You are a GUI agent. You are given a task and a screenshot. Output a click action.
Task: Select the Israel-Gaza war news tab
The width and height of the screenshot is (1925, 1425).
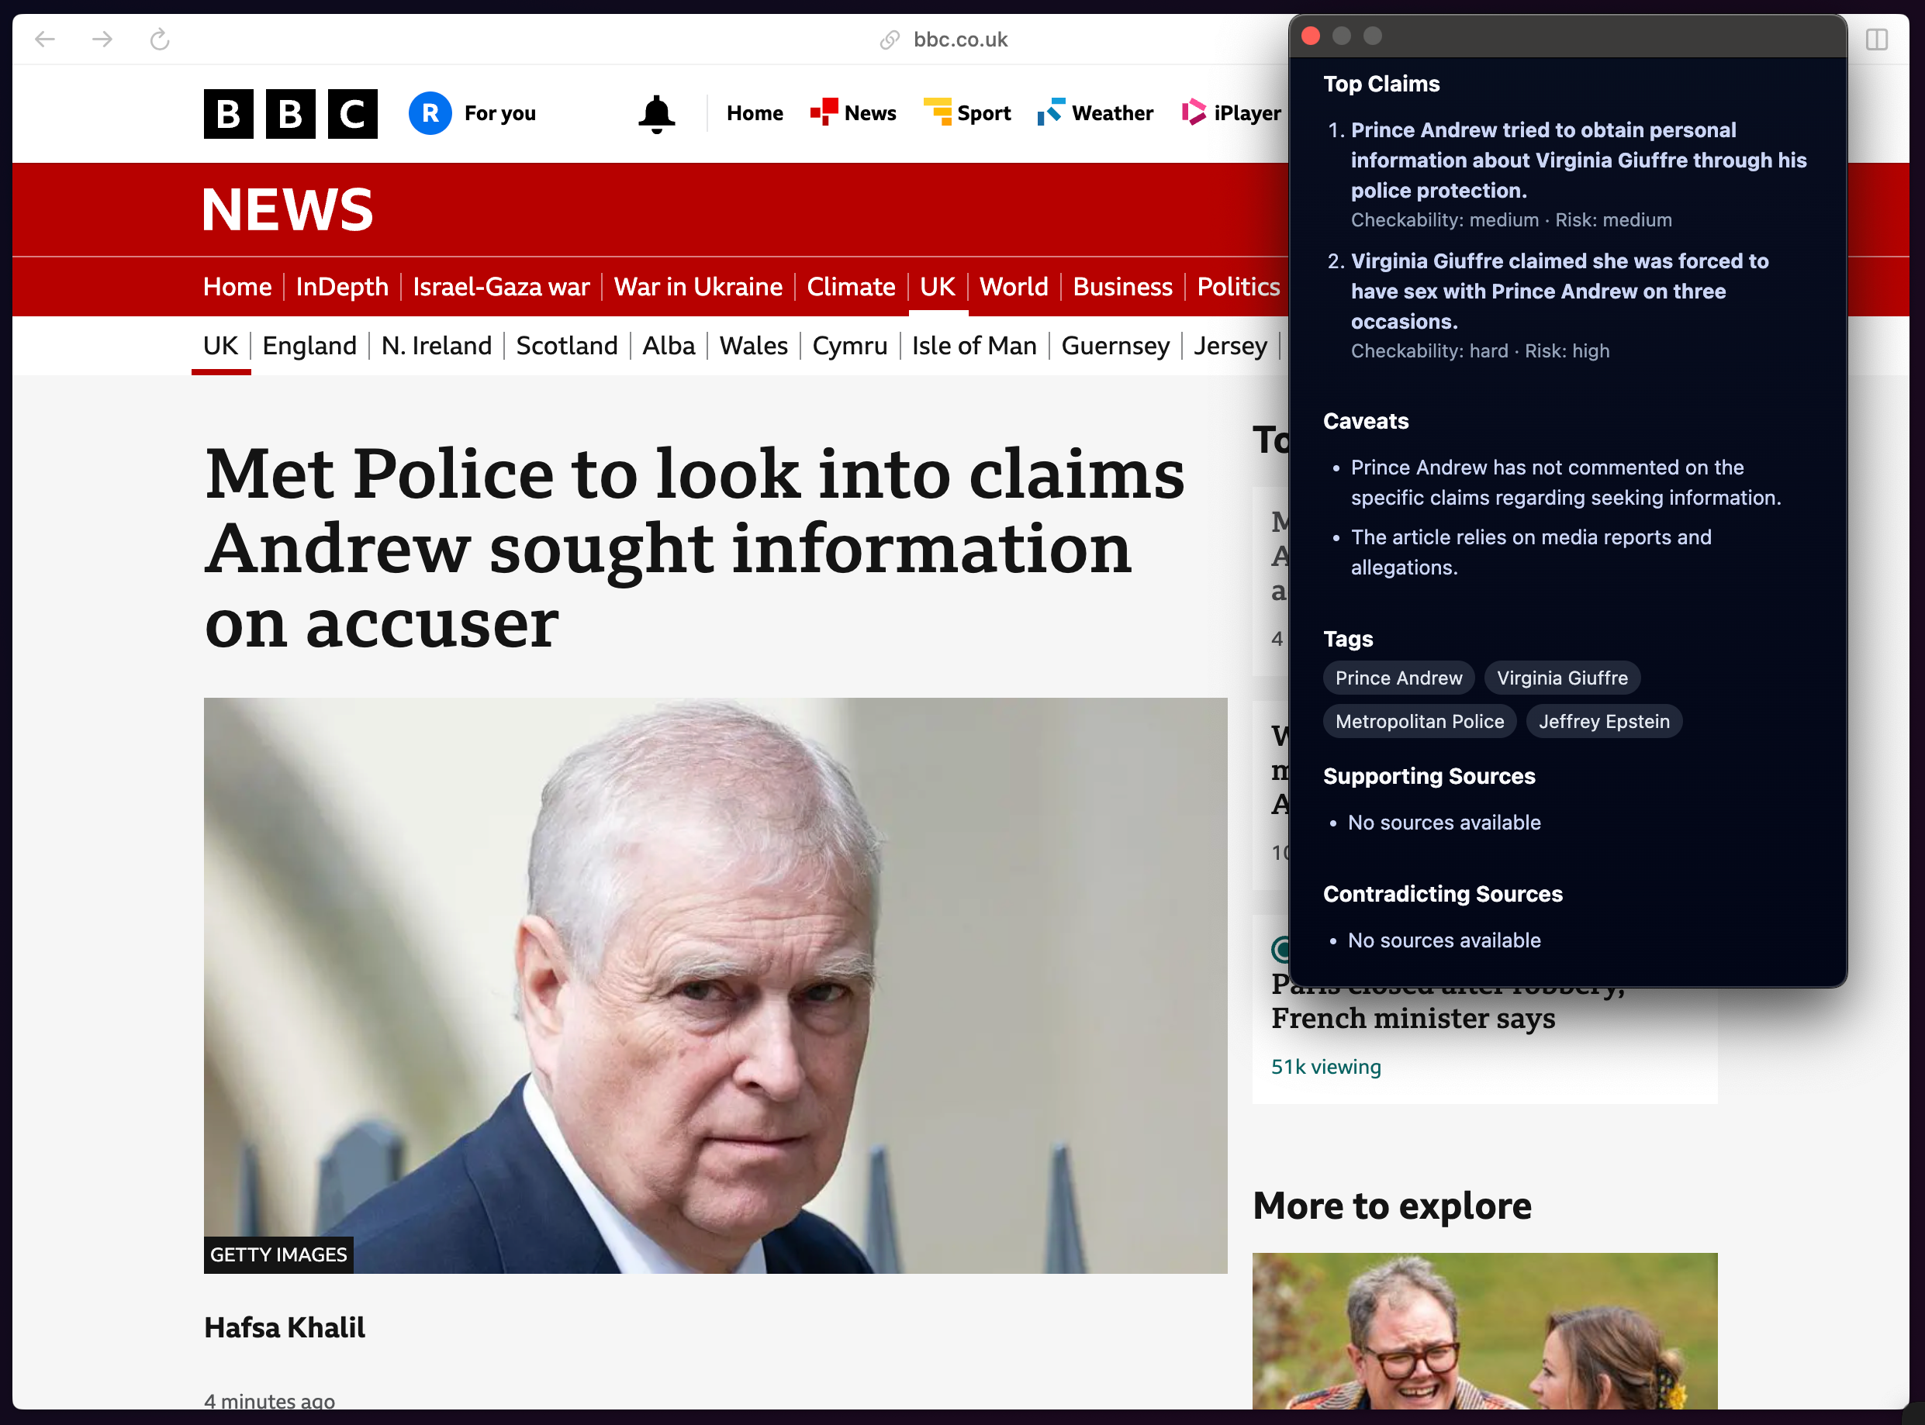click(x=500, y=286)
